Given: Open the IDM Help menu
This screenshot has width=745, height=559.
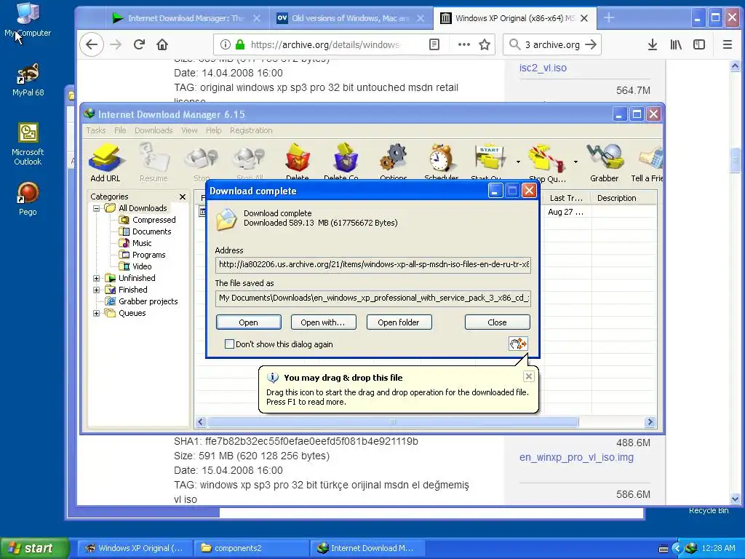Looking at the screenshot, I should coord(213,130).
